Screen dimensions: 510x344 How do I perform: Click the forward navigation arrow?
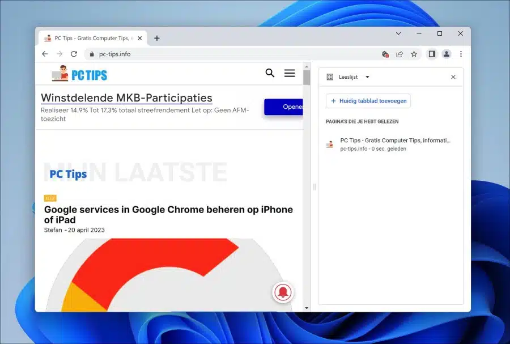coord(59,54)
